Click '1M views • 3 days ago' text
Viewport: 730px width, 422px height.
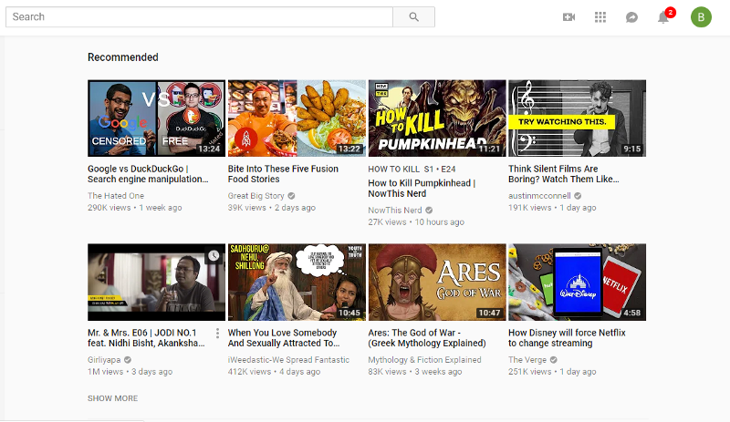(x=130, y=372)
